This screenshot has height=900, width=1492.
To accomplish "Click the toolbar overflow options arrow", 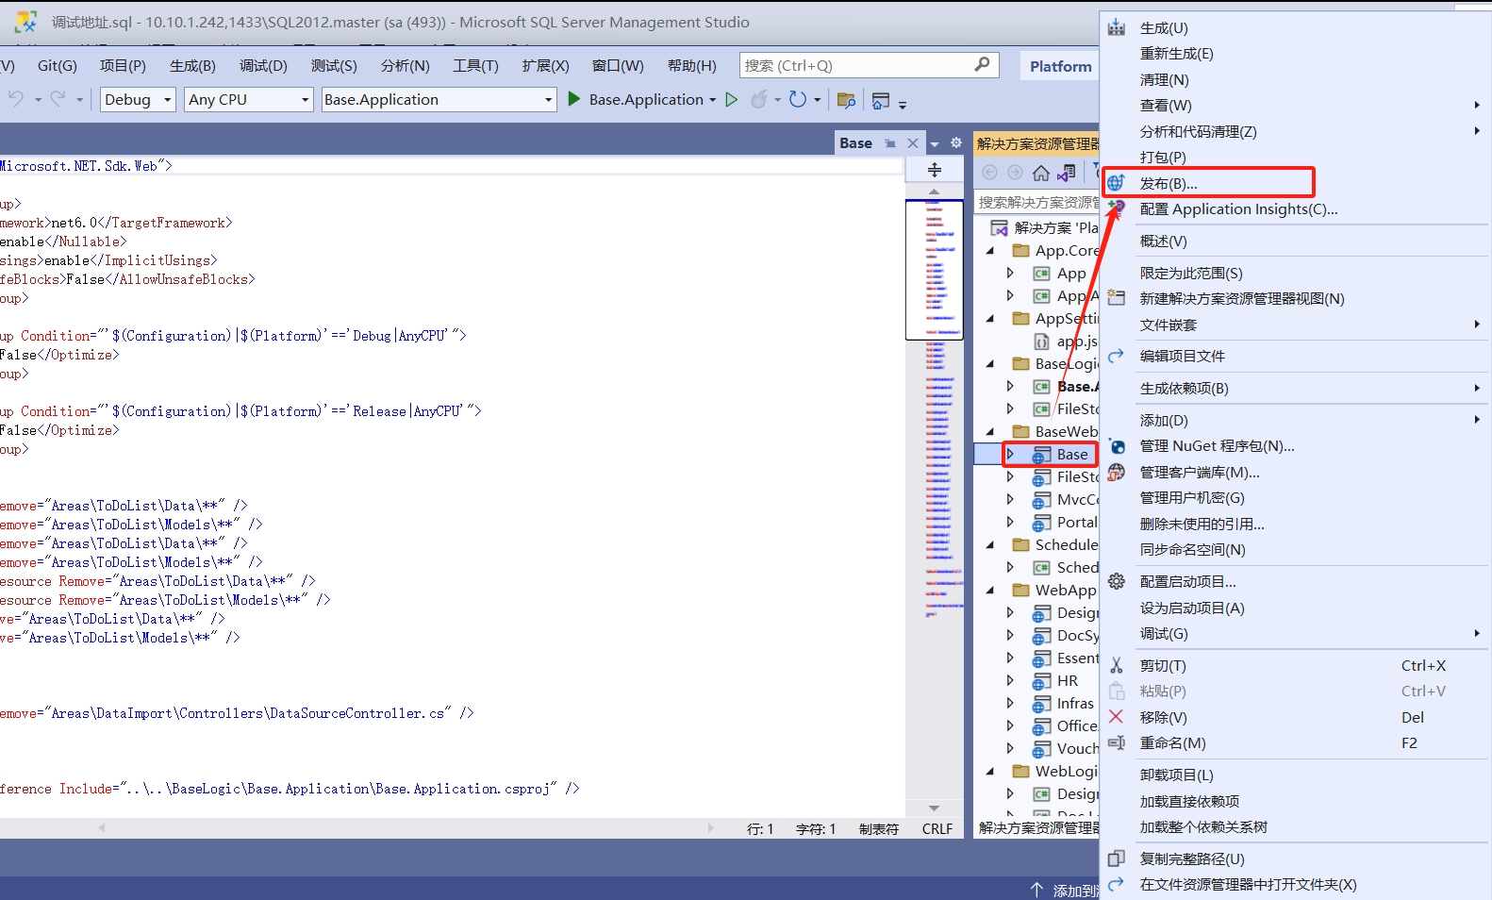I will click(x=903, y=104).
